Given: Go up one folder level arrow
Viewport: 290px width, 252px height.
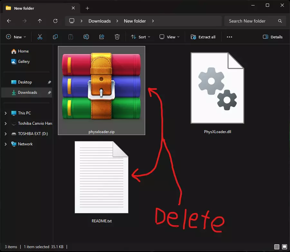Looking at the screenshot, I should pyautogui.click(x=40, y=21).
